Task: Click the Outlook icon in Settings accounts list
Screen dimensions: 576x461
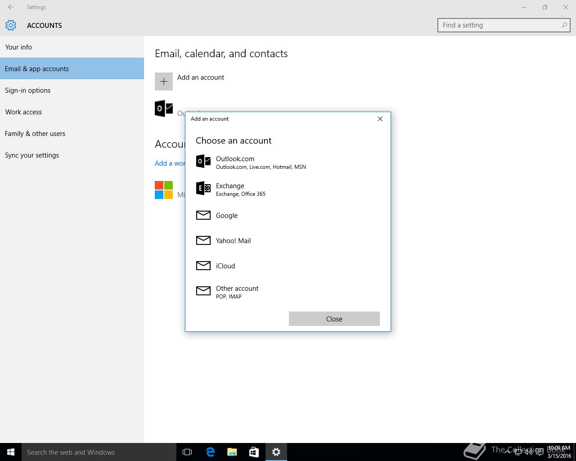Action: click(164, 108)
